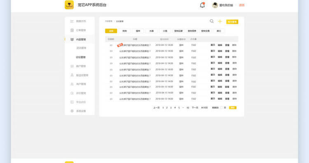Click the 点击量 column header
Viewport: 309px width, 163px height.
coord(193,39)
